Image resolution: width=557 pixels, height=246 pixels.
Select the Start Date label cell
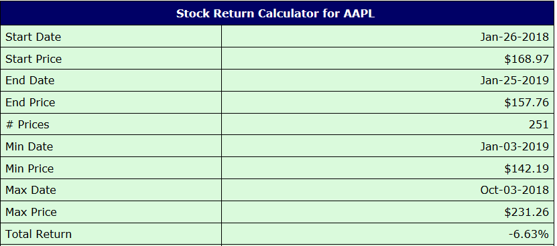coord(111,37)
